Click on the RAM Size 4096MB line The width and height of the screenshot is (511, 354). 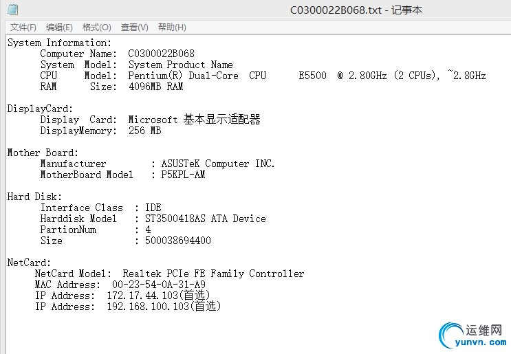tap(111, 87)
